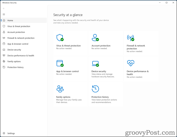Open Account protection in sidebar
177x137 pixels.
coord(24,32)
